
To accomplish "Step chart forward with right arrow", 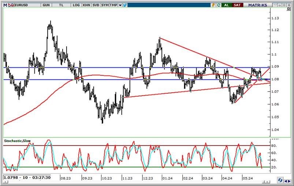I will pyautogui.click(x=290, y=181).
